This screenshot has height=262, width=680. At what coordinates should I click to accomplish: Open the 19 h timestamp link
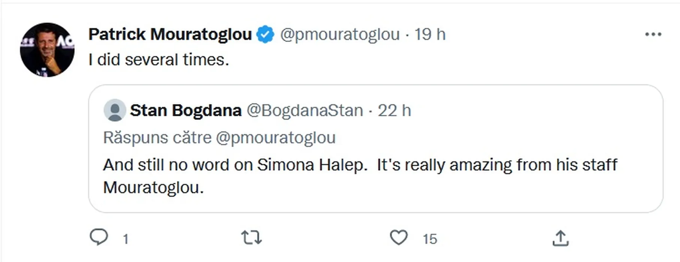click(430, 34)
